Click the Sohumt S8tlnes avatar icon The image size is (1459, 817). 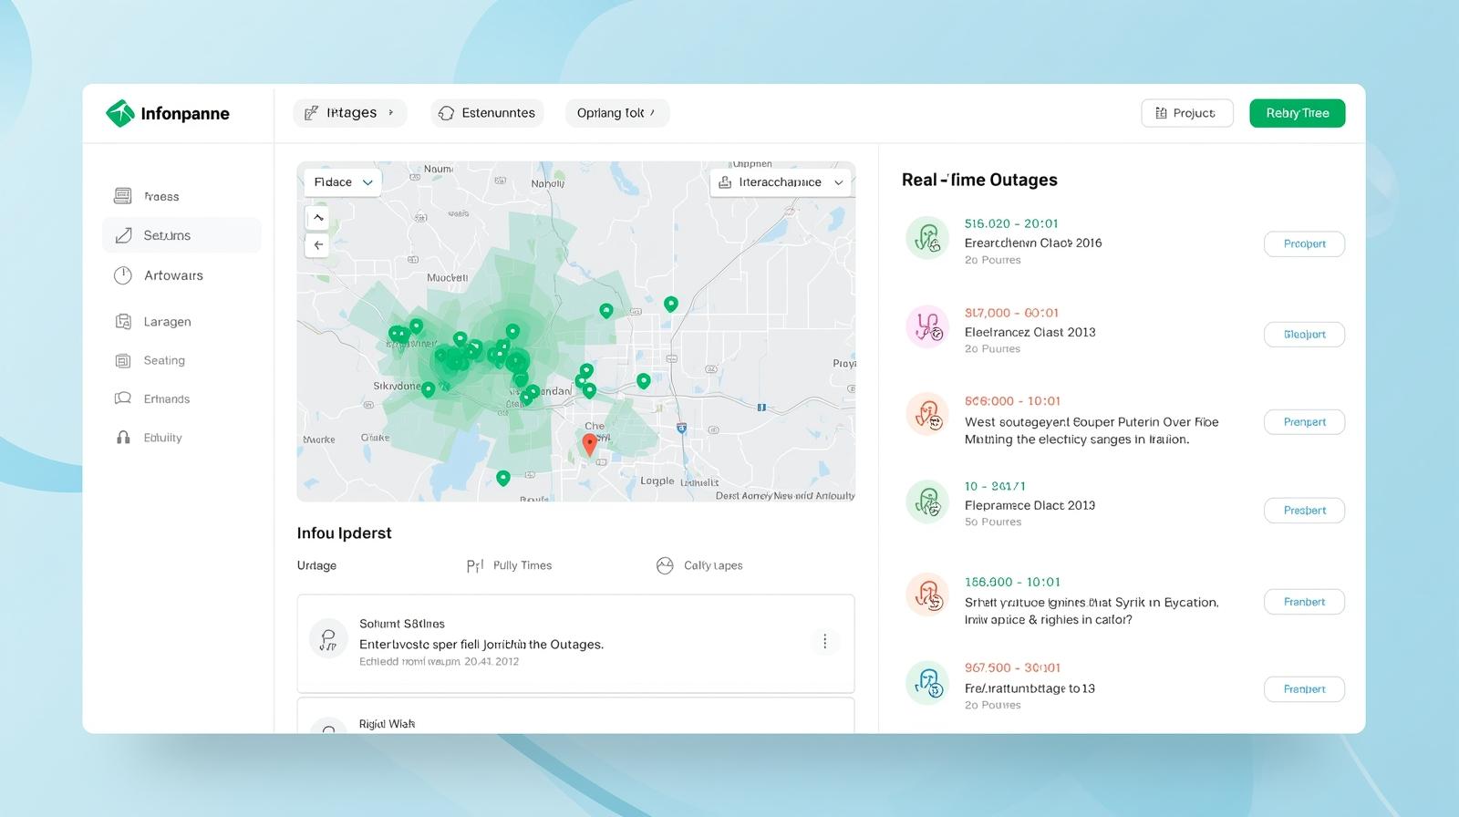tap(328, 638)
